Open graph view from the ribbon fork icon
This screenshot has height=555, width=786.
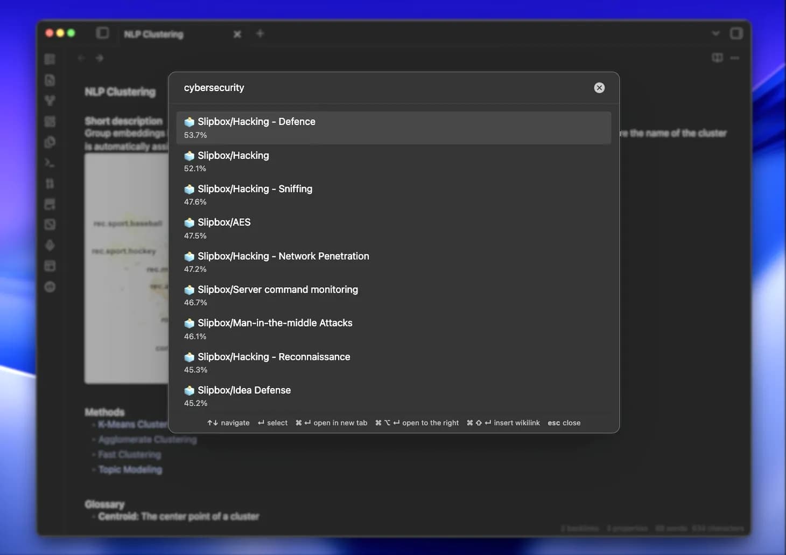point(50,101)
